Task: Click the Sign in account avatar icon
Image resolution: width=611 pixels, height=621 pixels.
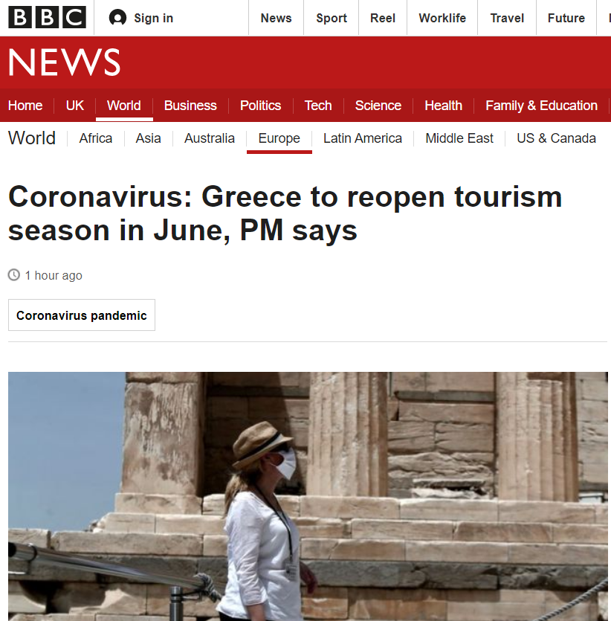Action: [117, 18]
